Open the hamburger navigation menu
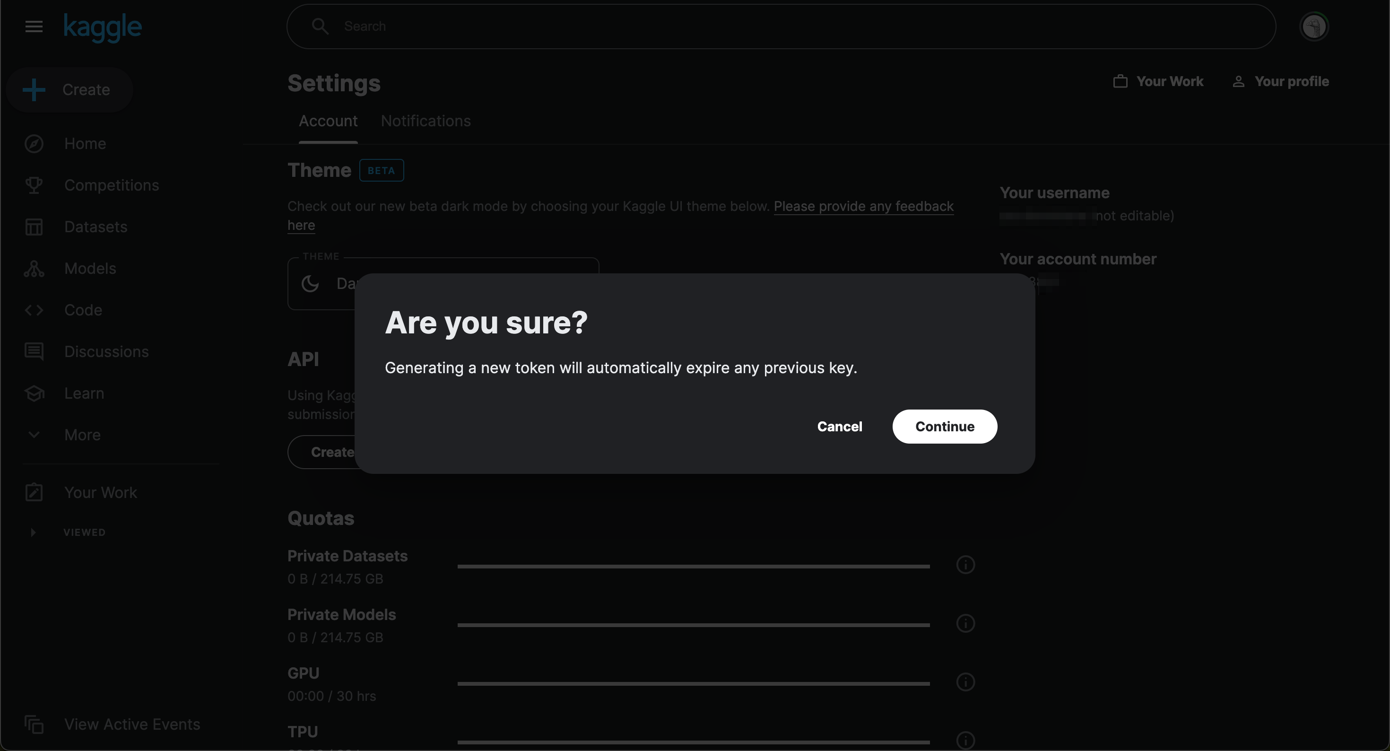The height and width of the screenshot is (751, 1390). [34, 26]
